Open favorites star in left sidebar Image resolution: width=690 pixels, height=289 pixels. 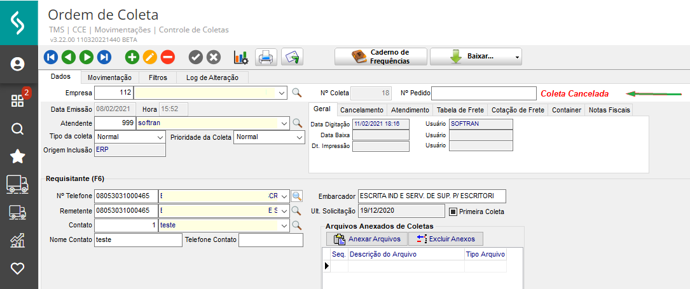[18, 156]
